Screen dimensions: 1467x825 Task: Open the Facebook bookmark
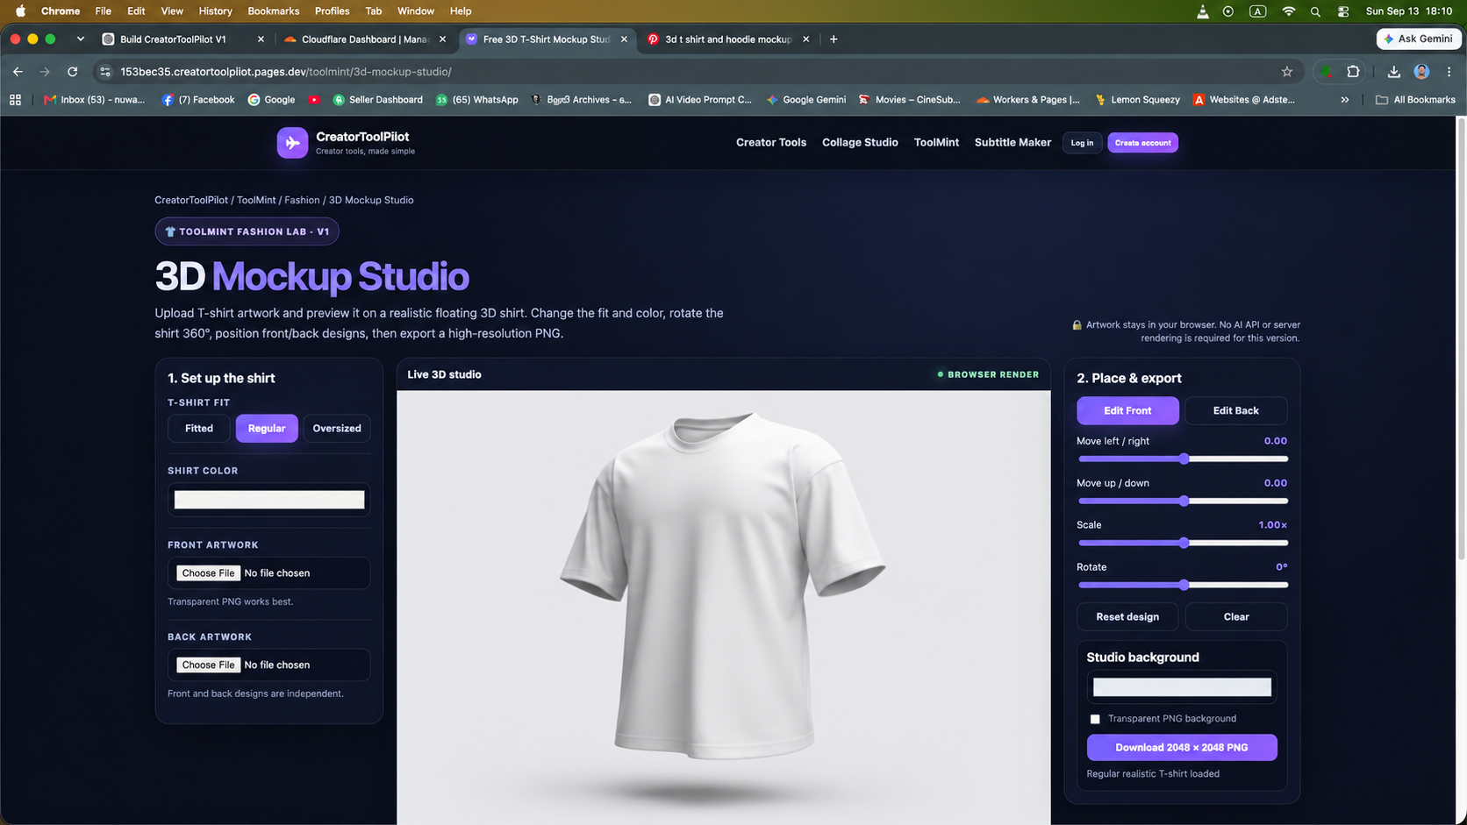click(198, 100)
